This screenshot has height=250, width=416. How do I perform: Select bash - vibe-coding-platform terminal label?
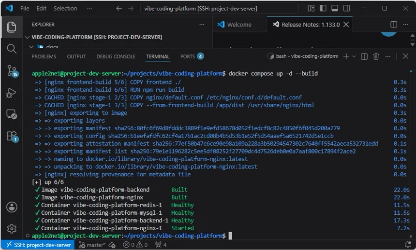pyautogui.click(x=303, y=56)
